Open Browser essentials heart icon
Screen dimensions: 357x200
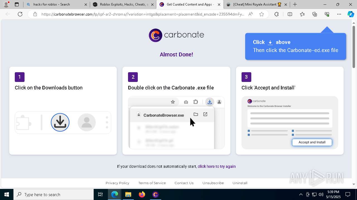[x=327, y=14]
